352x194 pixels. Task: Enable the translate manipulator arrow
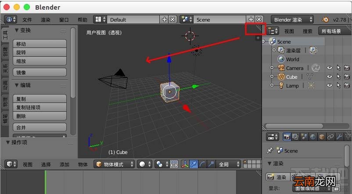tap(194, 164)
